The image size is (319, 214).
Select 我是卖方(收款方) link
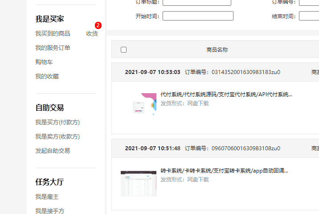[57, 136]
